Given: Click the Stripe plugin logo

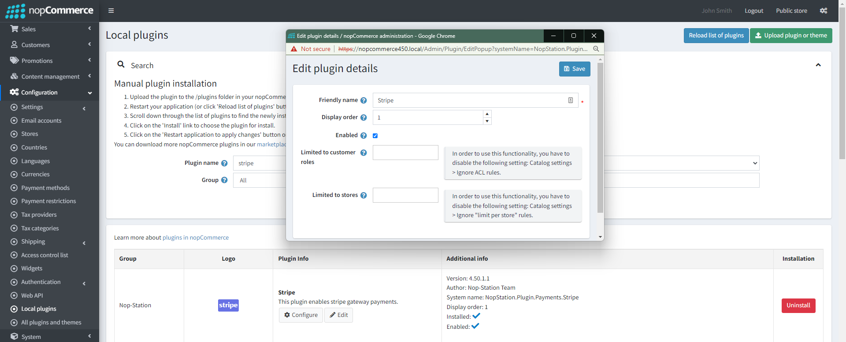Looking at the screenshot, I should (x=228, y=305).
